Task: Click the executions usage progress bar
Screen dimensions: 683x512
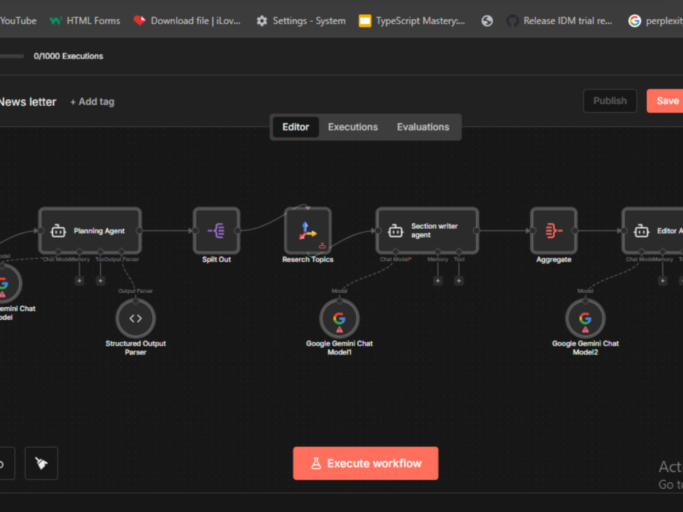Action: (12, 56)
